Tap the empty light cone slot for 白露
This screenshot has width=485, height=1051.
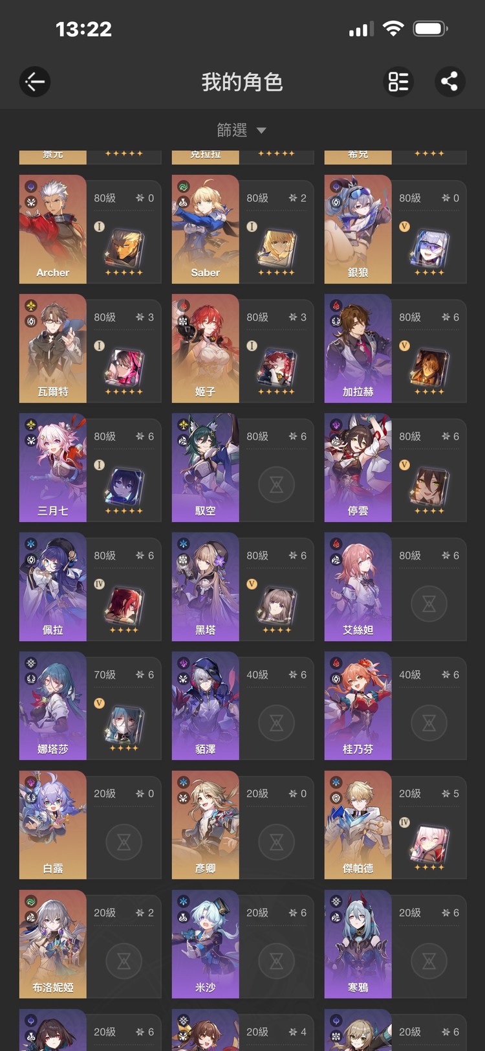click(124, 842)
